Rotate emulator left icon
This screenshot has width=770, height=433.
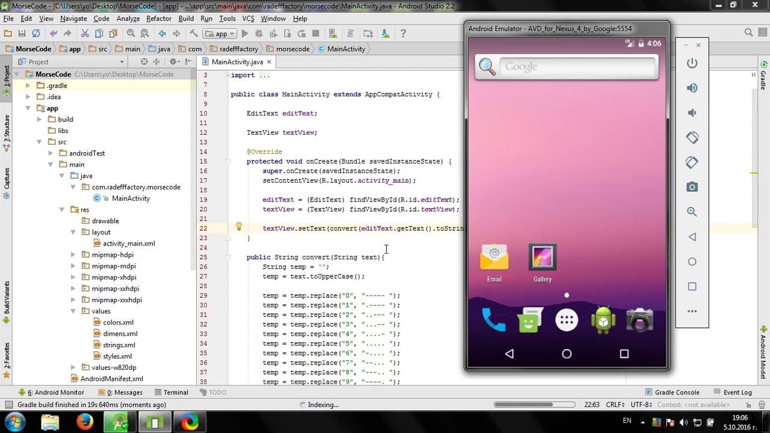(x=692, y=138)
